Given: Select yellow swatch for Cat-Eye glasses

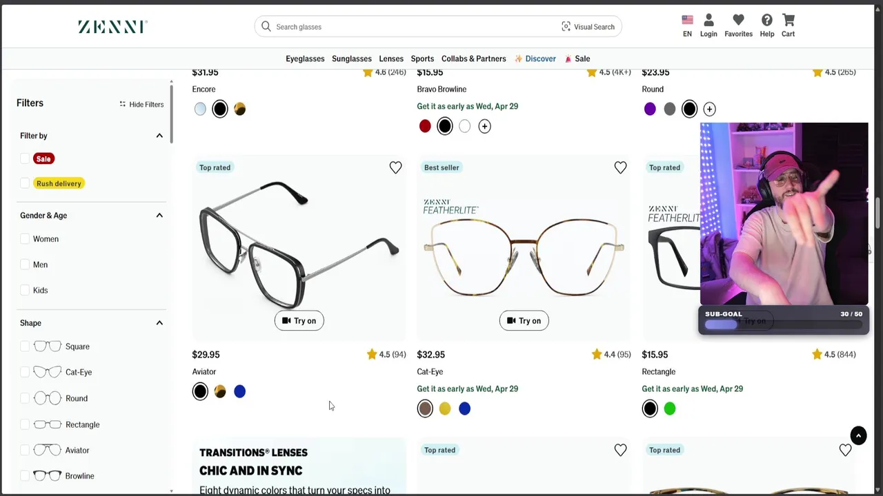Looking at the screenshot, I should click(445, 409).
